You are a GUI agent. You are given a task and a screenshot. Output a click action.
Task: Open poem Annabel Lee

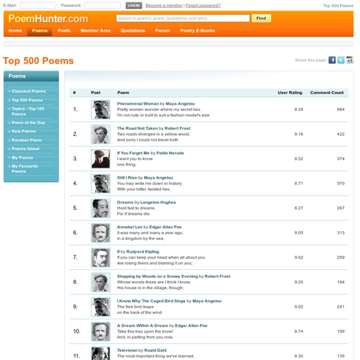(x=130, y=227)
